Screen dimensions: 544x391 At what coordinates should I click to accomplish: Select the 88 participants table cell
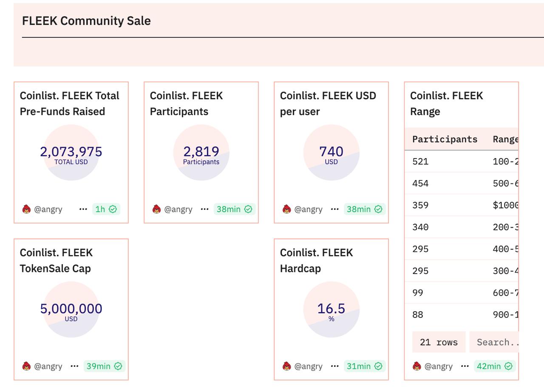coord(418,314)
